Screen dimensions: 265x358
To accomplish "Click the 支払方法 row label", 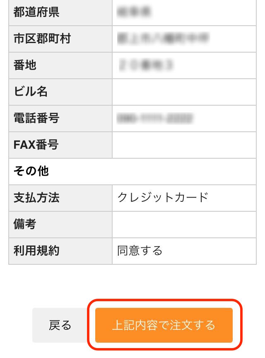I will pos(36,198).
